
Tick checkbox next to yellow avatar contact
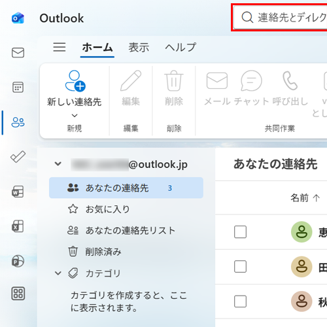(x=240, y=266)
